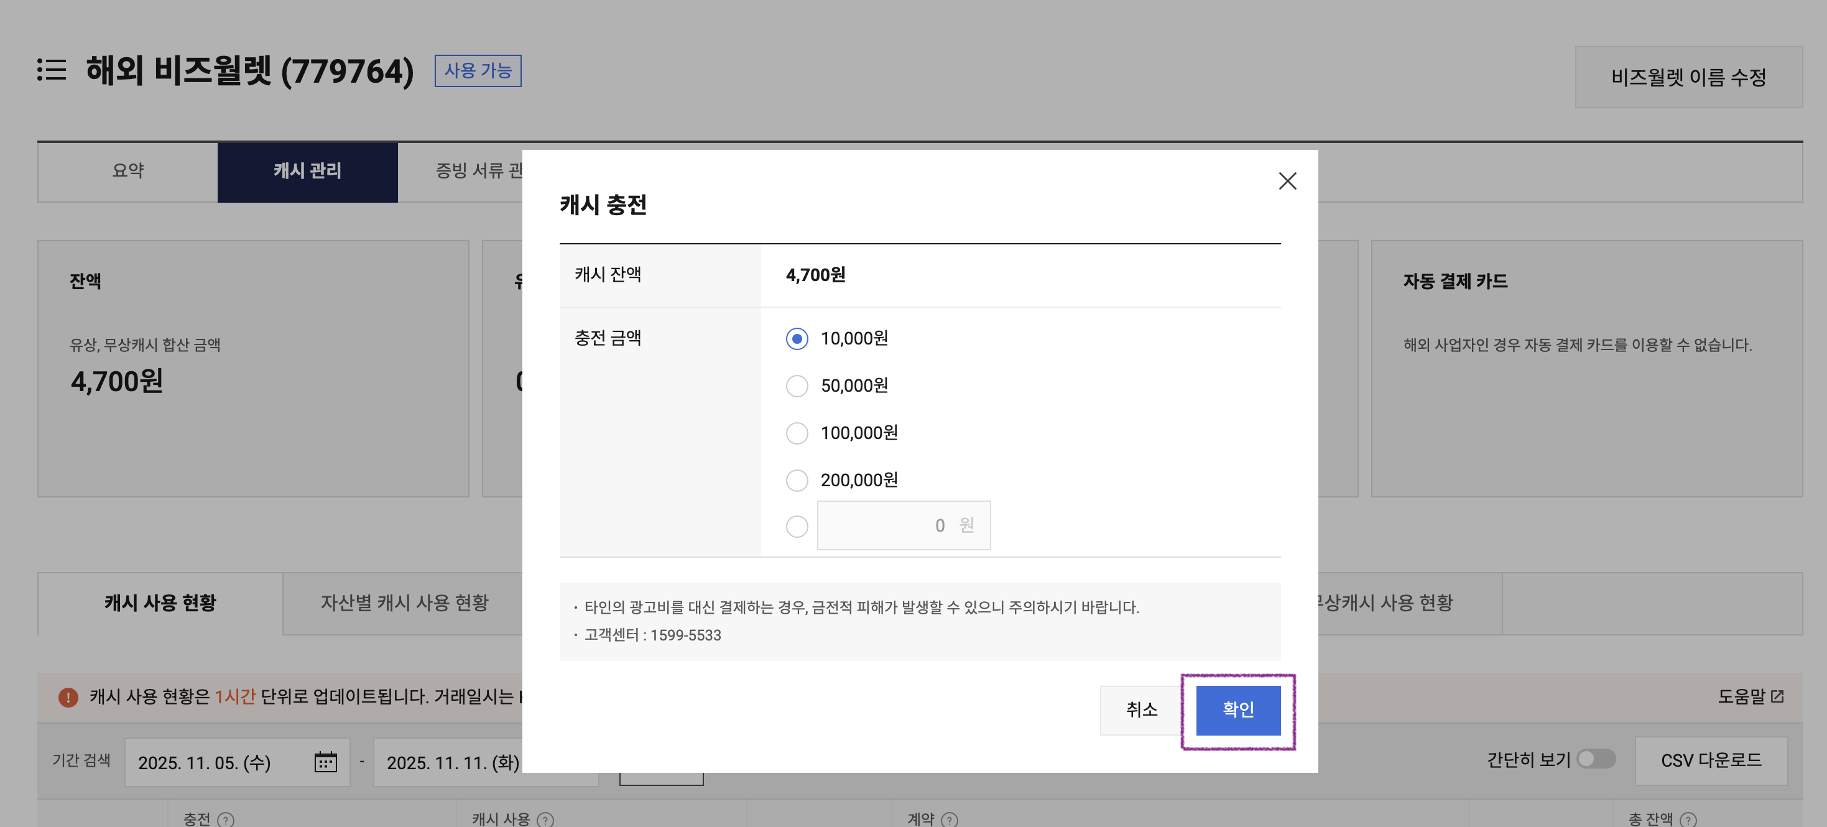1827x827 pixels.
Task: Click help icon next to 충전 column
Action: [x=226, y=819]
